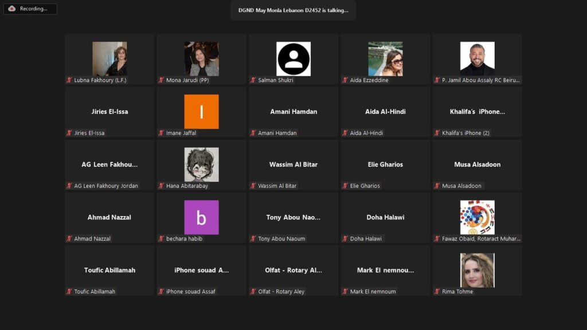This screenshot has width=587, height=330.
Task: Click muted mic icon beside Imane Jaffal
Action: click(161, 133)
